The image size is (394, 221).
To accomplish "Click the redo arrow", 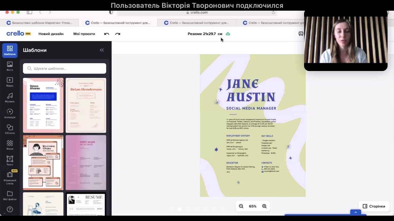I will (x=118, y=34).
